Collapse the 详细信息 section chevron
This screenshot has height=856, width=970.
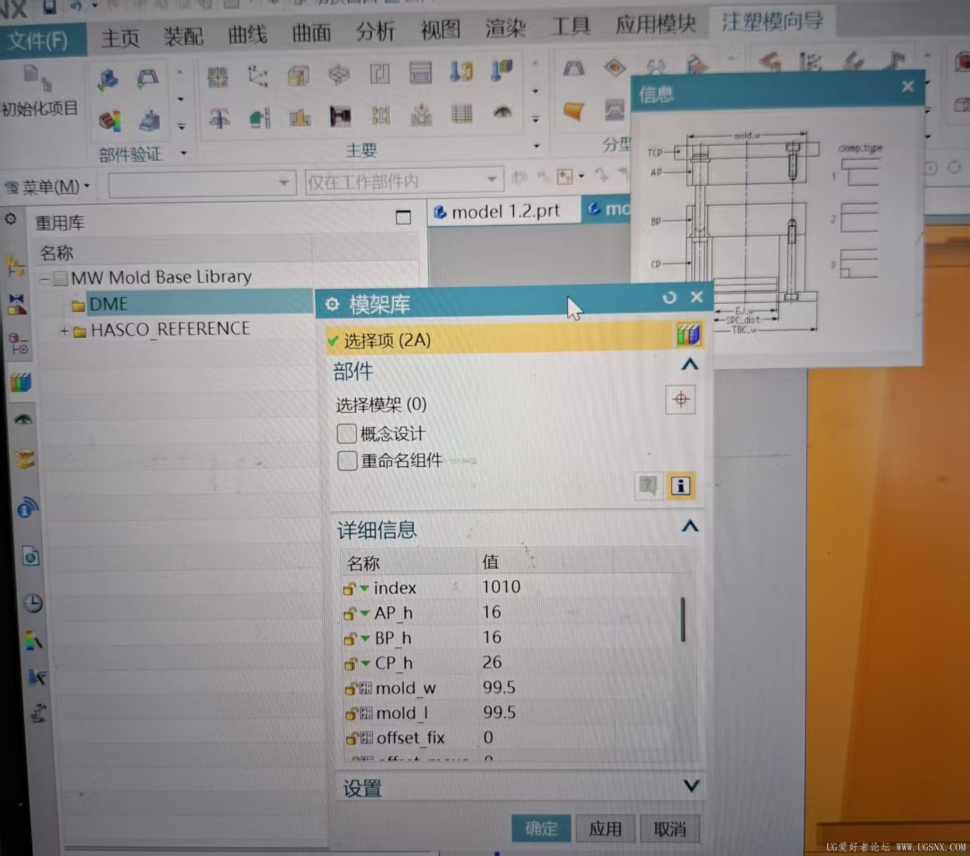(x=690, y=527)
